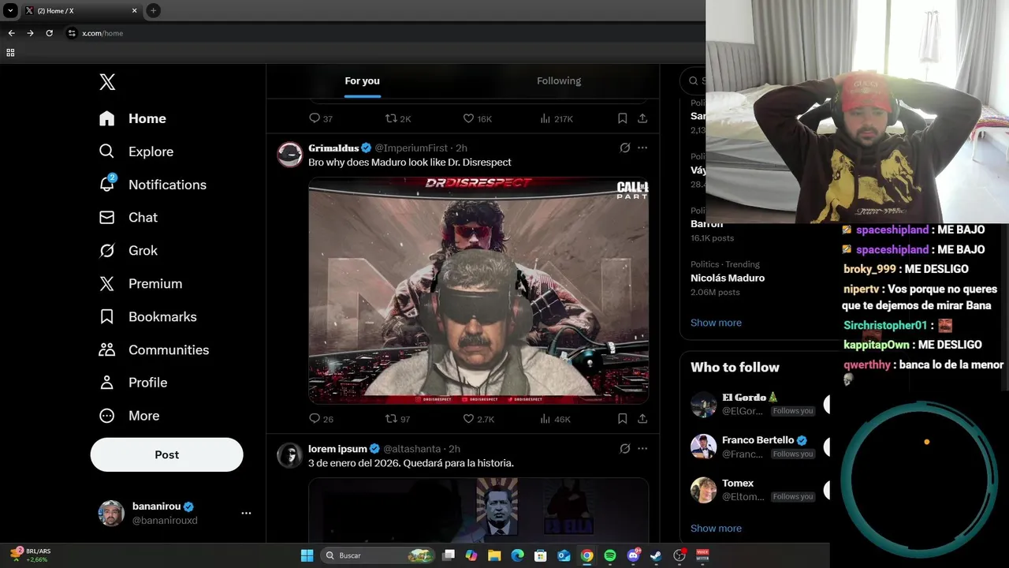Viewport: 1009px width, 568px height.
Task: Open the BRL/ARS taskbar widget
Action: tap(32, 555)
